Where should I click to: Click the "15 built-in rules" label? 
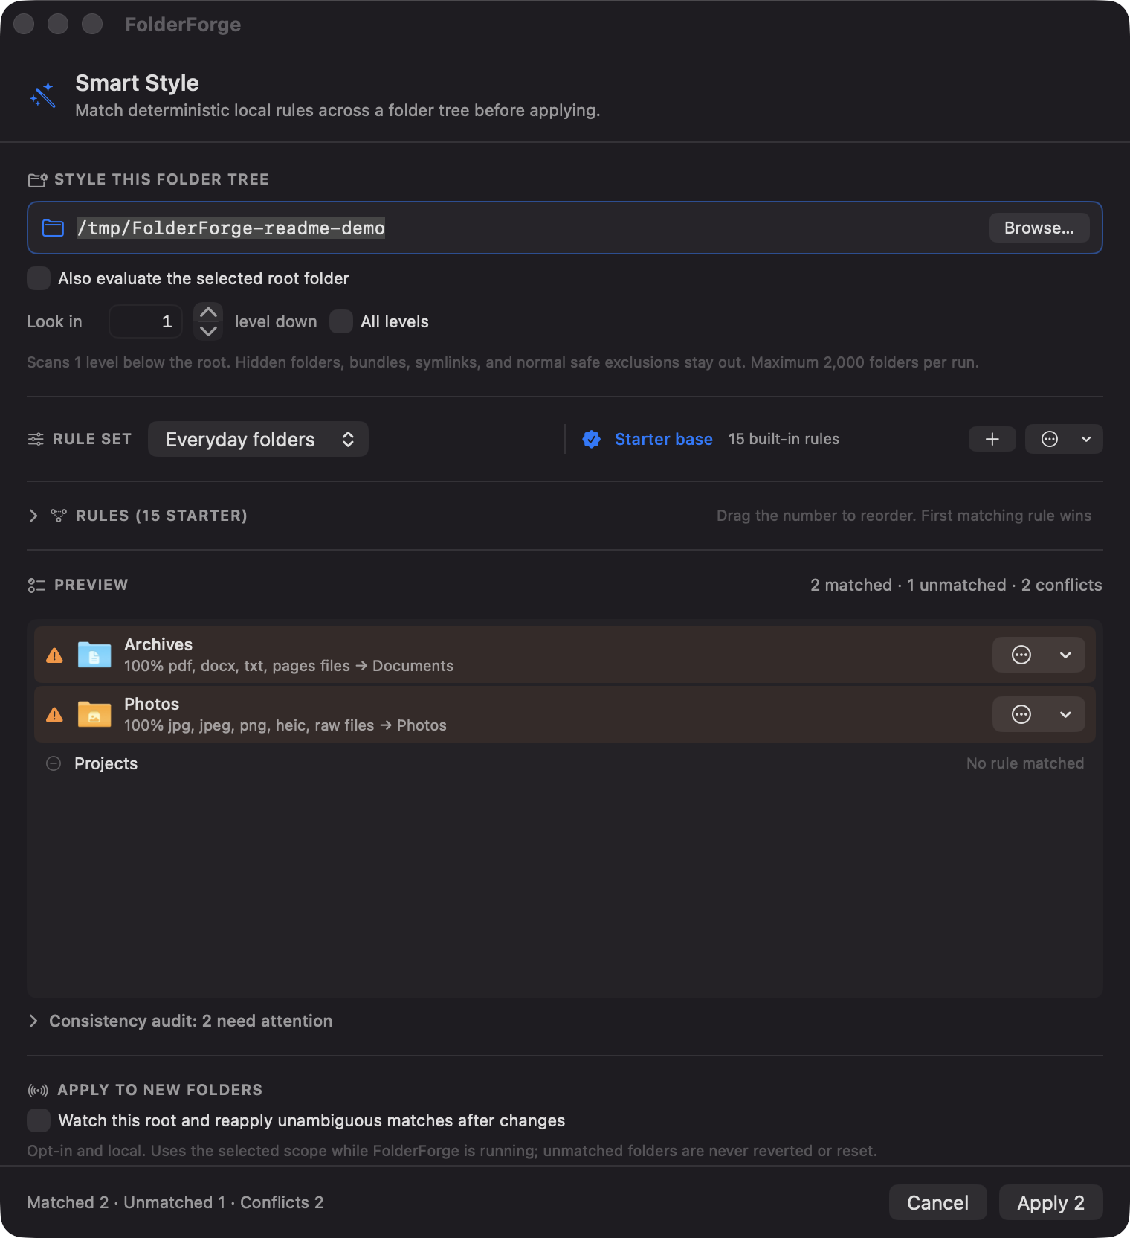coord(784,439)
